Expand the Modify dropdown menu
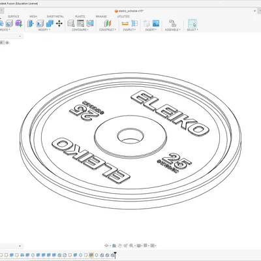Viewport: 261px width, 261px height. click(x=44, y=29)
